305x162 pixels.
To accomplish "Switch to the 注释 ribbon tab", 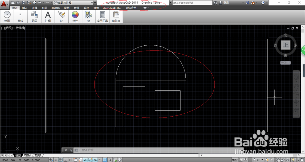I will [x=35, y=8].
